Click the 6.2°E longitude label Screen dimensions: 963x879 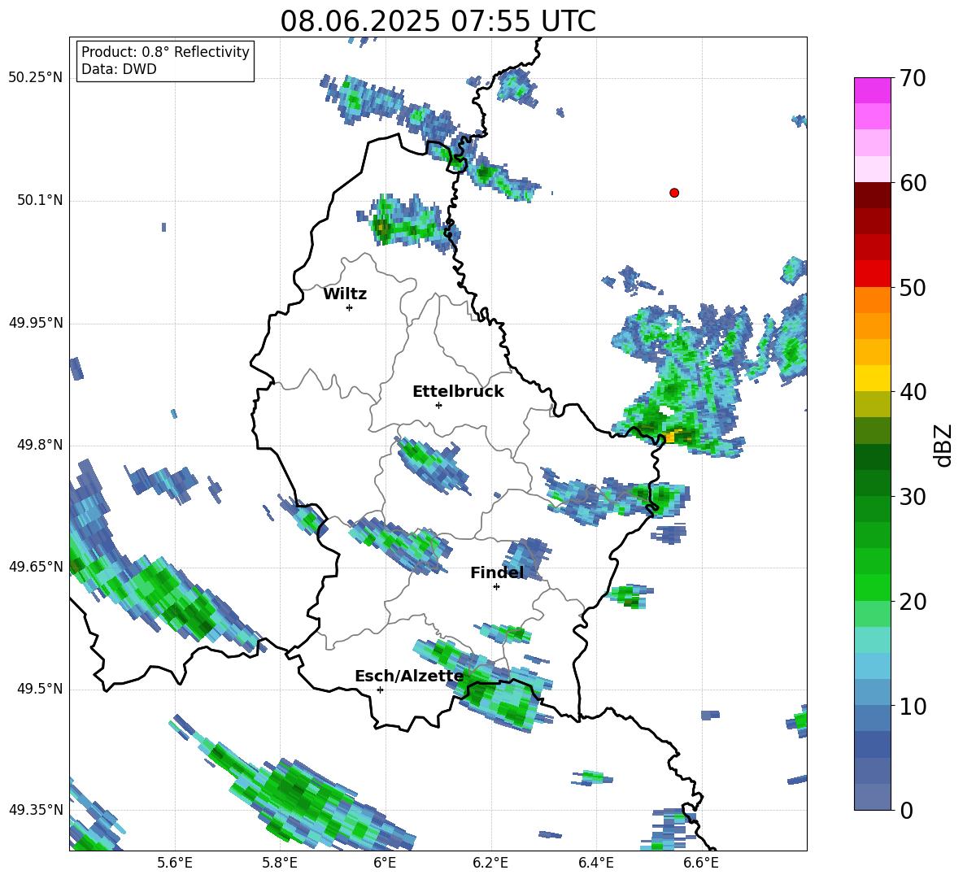coord(490,863)
